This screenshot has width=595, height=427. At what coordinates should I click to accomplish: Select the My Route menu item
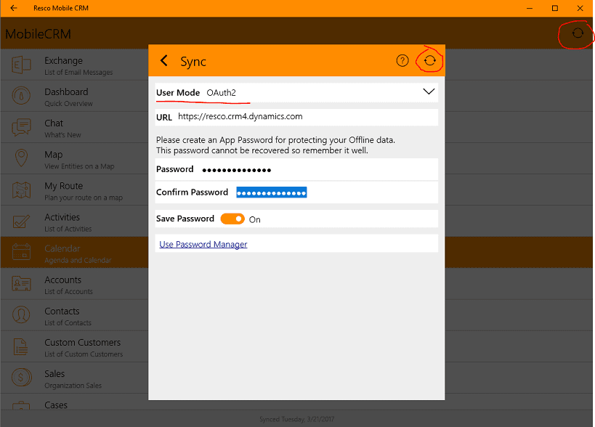tap(74, 190)
